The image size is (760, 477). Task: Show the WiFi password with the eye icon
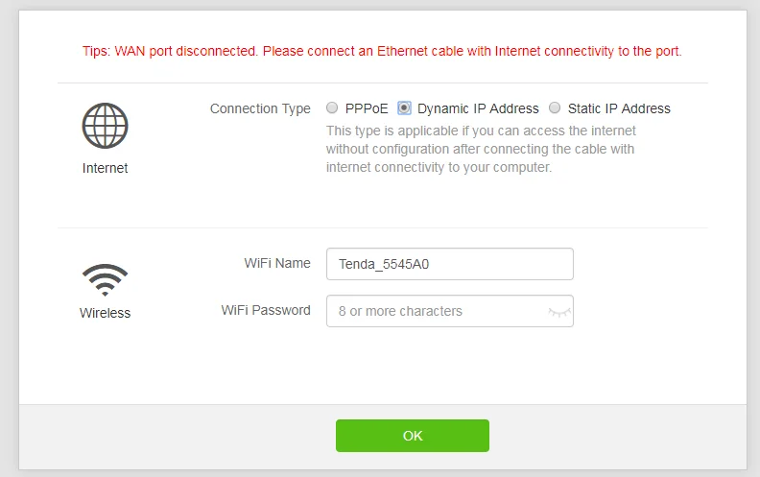point(558,312)
